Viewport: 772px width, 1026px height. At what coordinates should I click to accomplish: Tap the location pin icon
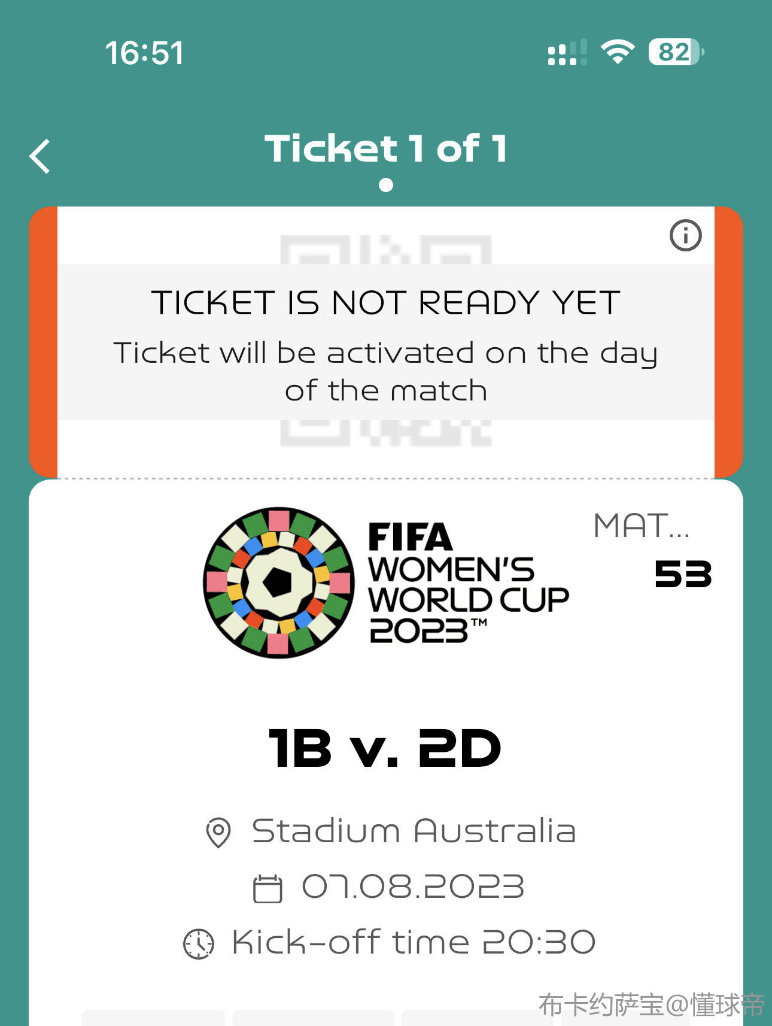(x=218, y=832)
